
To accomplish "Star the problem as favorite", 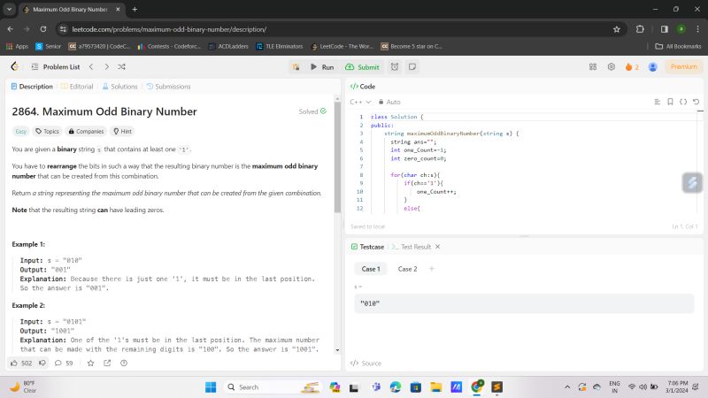I will point(91,363).
